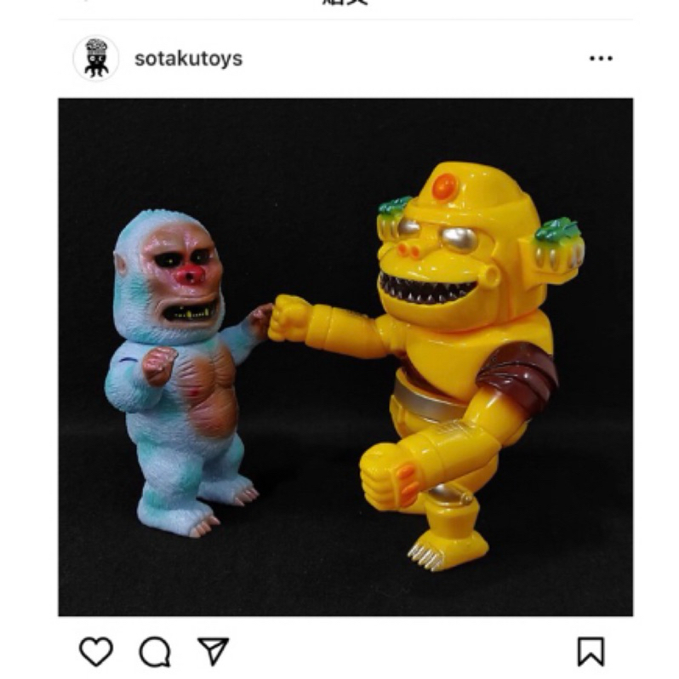Toggle the heart like button on
The width and height of the screenshot is (679, 679).
pos(96,651)
